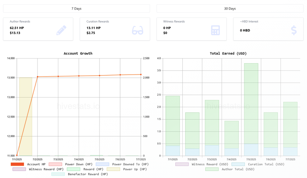
Task: Switch to the 30 Days tab
Action: [230, 8]
